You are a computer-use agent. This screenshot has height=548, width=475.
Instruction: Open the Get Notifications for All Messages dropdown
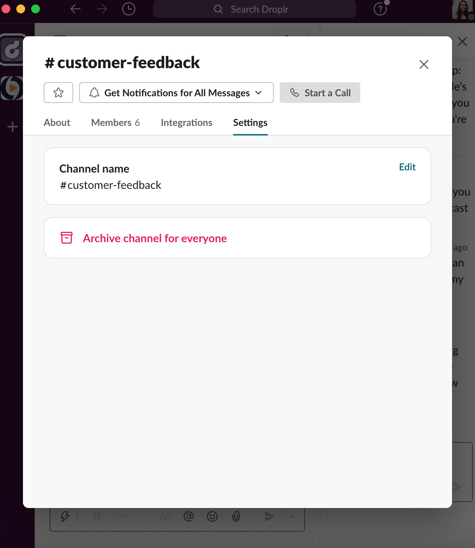coord(176,93)
